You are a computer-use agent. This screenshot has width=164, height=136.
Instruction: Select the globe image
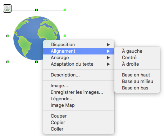click(x=29, y=36)
